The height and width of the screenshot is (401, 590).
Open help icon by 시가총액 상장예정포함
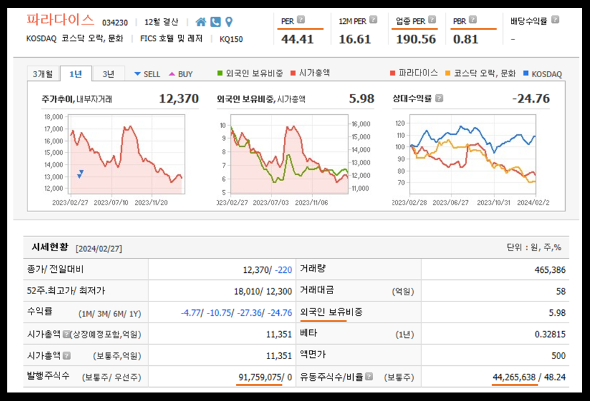coord(66,334)
